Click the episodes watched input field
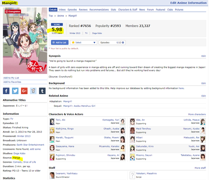This screenshot has height=180, width=213. pyautogui.click(x=116, y=43)
